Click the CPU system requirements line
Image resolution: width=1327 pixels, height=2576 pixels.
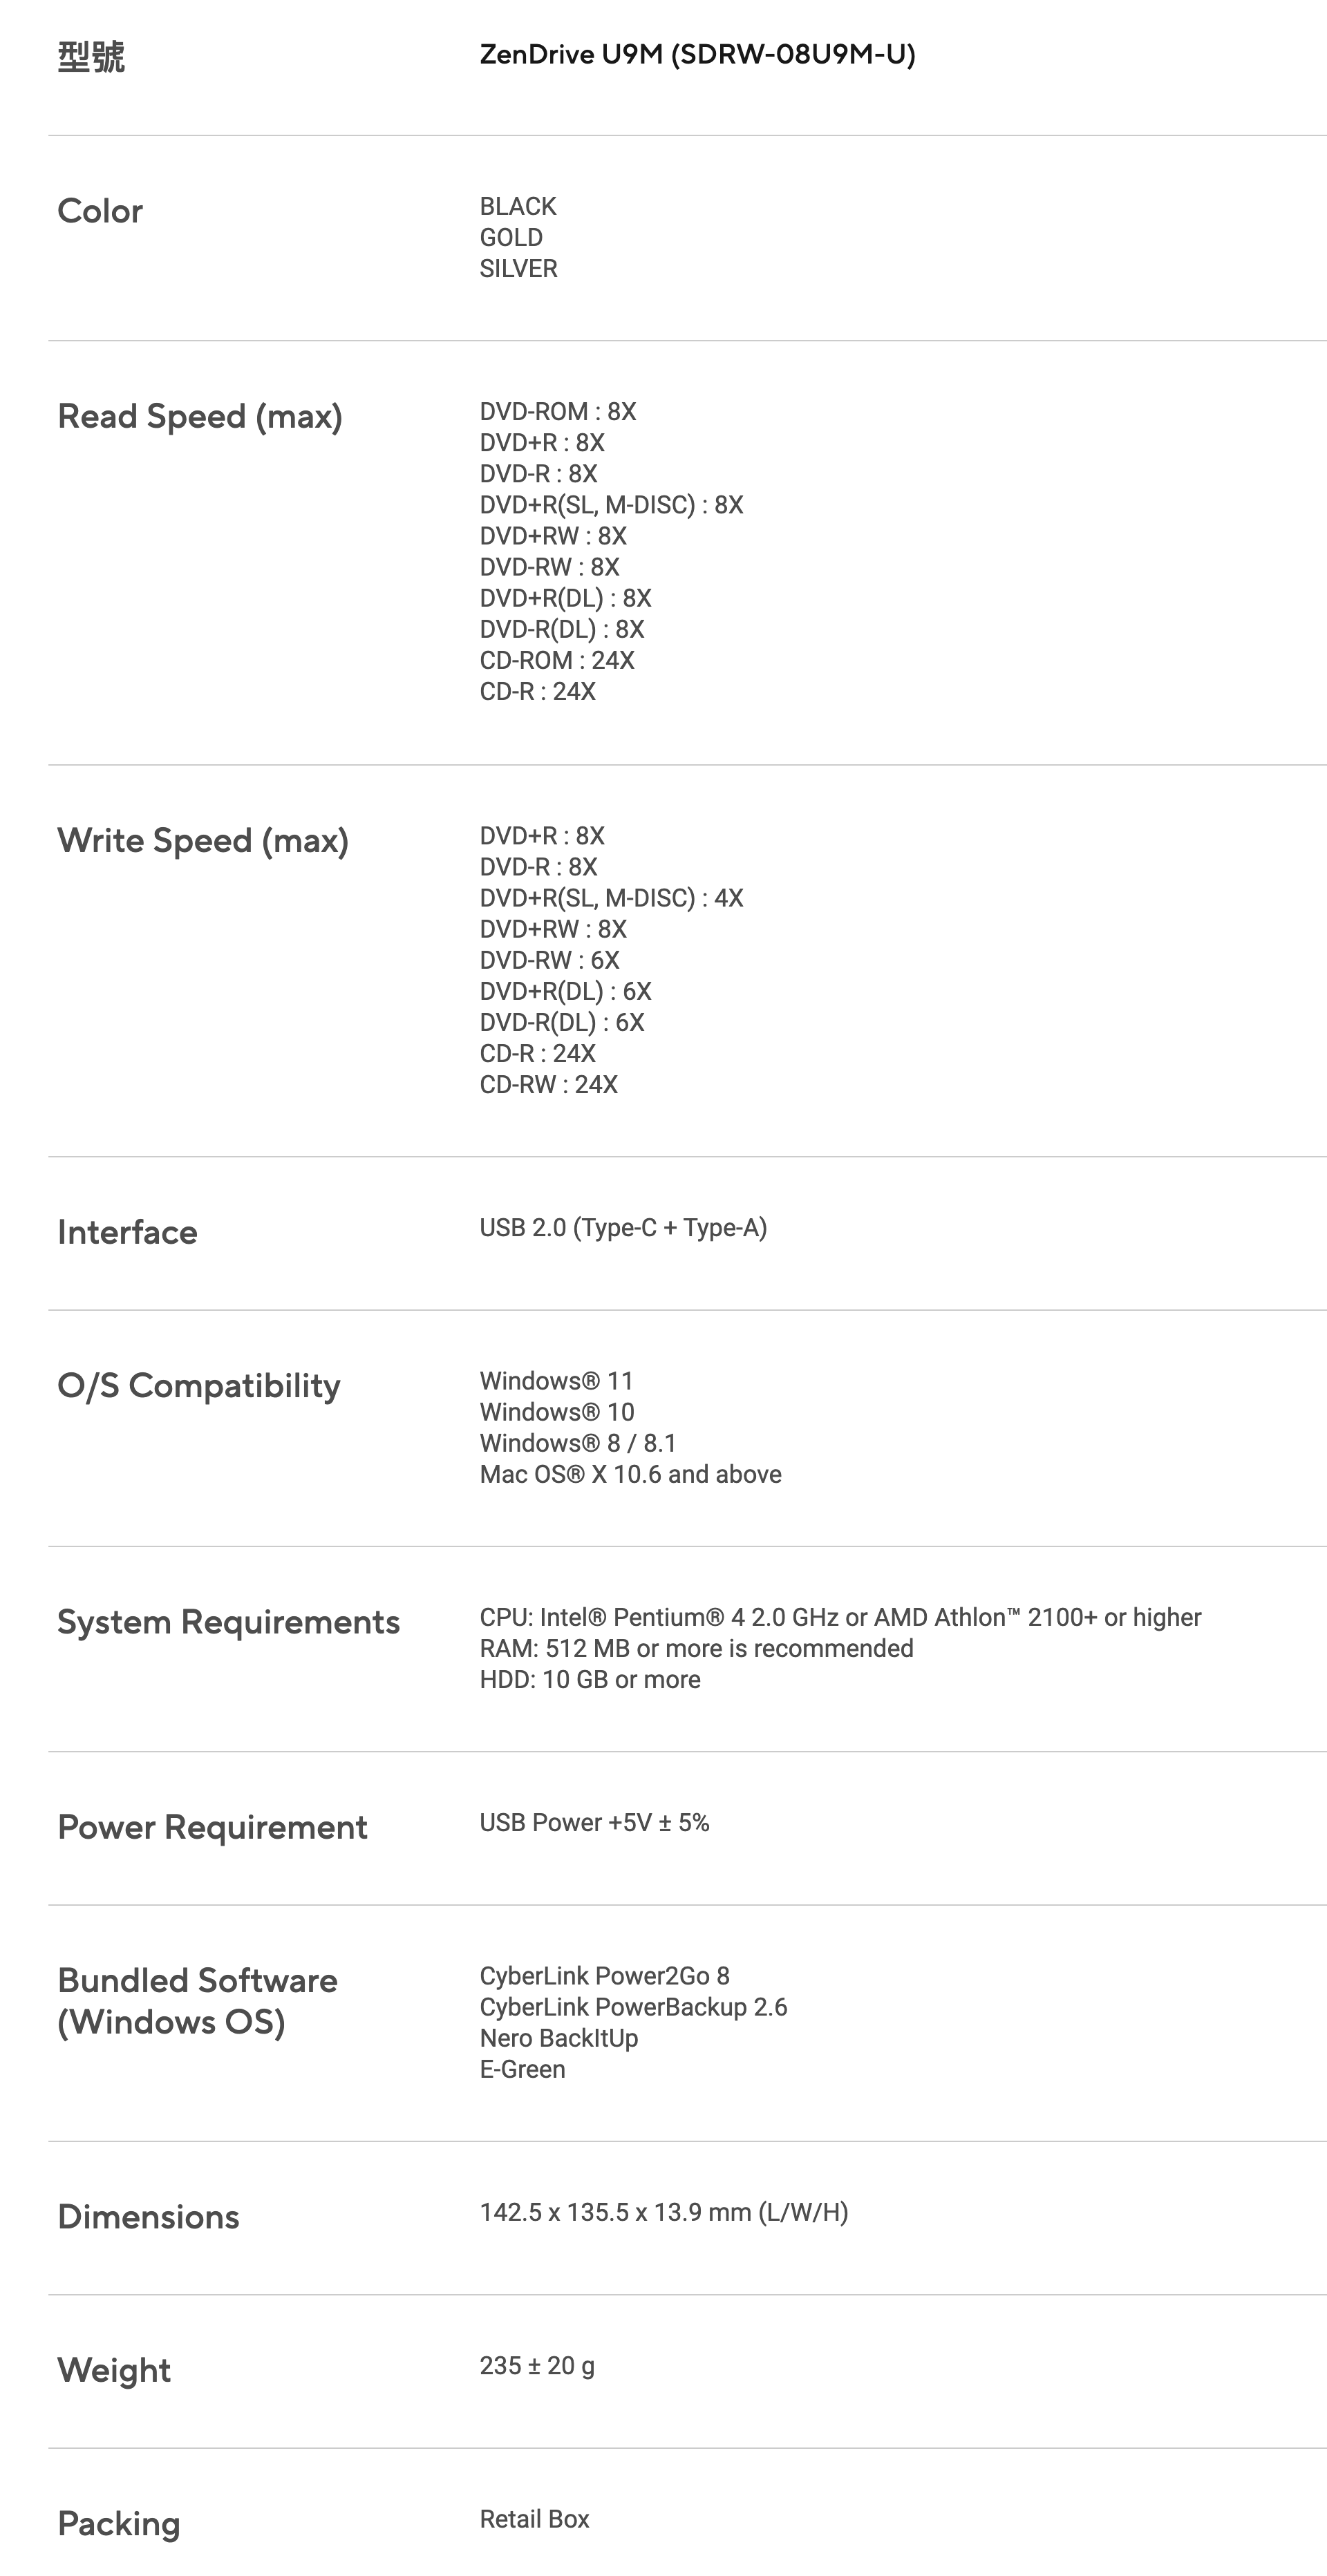(840, 1617)
